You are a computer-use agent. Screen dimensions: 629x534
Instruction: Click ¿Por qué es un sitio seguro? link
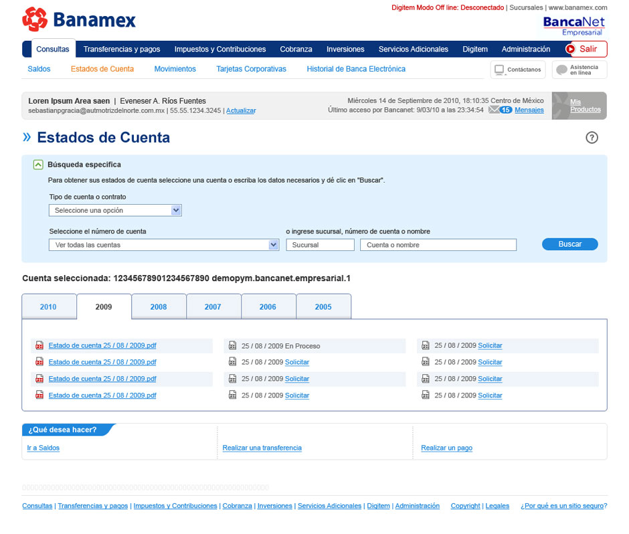564,506
